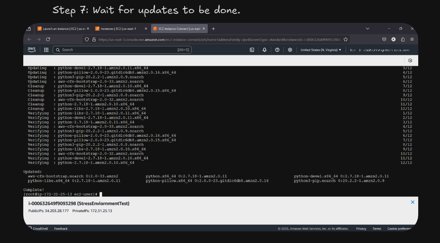Minimize the browser window

(389, 28)
